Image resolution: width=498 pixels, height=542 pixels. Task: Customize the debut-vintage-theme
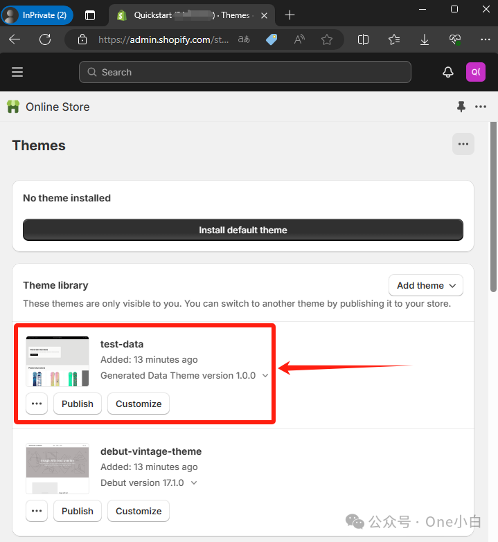point(139,511)
